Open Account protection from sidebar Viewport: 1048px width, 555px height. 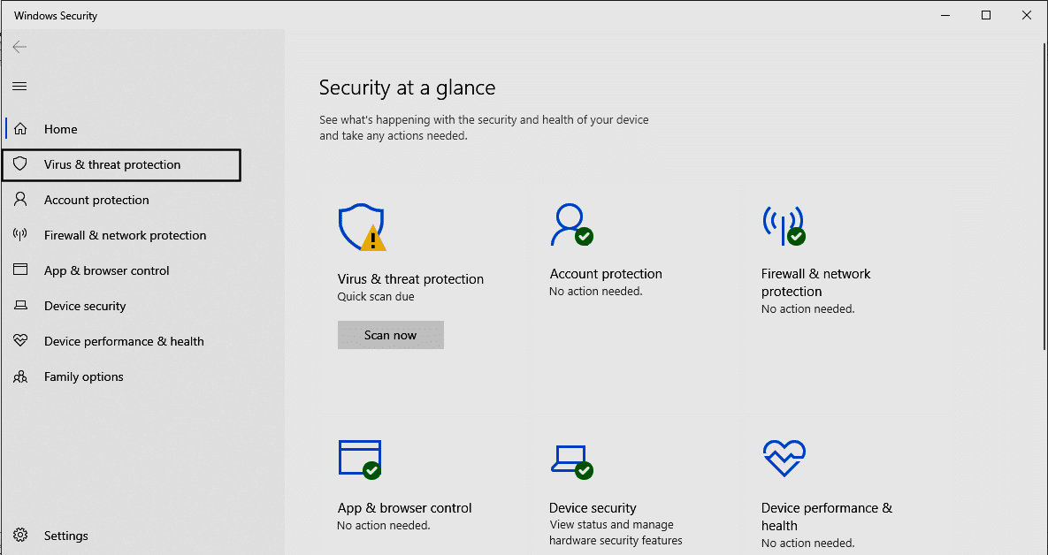96,201
